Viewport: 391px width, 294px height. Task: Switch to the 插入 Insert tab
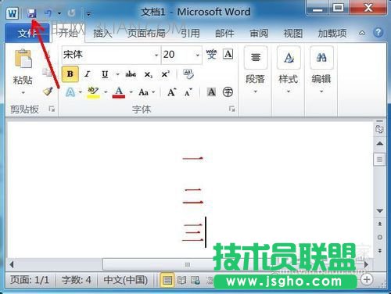pyautogui.click(x=102, y=33)
